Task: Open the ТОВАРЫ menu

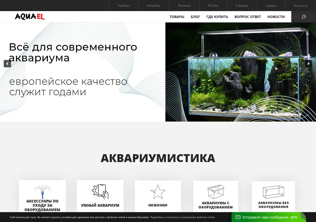Action: 177,17
